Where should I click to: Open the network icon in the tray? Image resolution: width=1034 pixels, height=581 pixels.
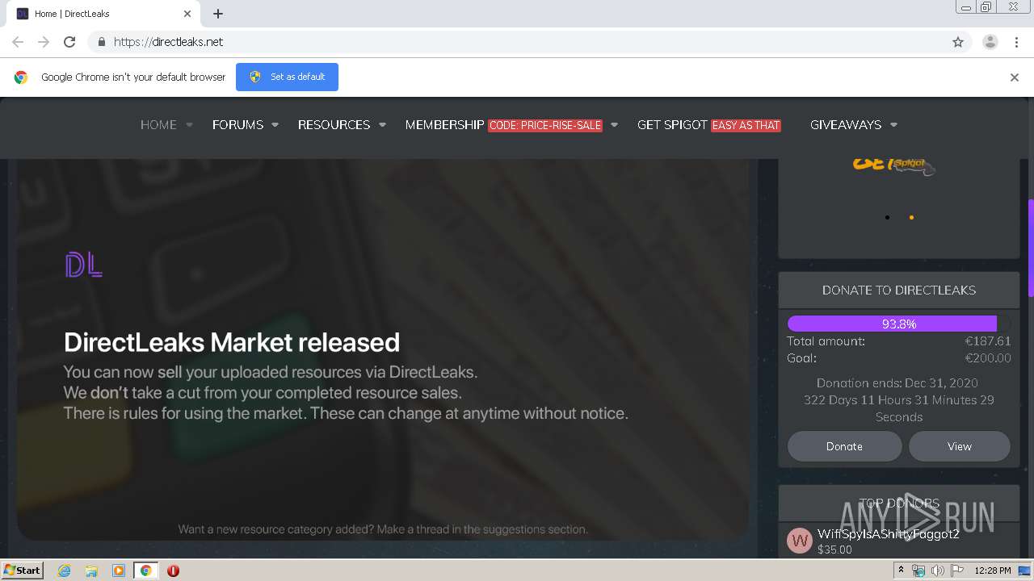coord(918,571)
